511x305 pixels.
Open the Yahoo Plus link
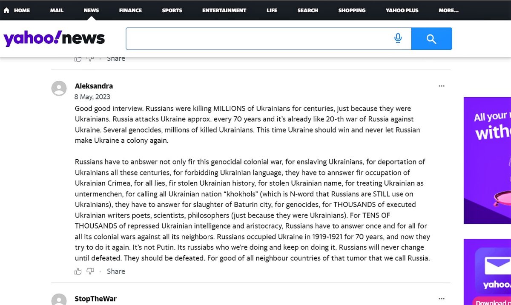coord(402,10)
